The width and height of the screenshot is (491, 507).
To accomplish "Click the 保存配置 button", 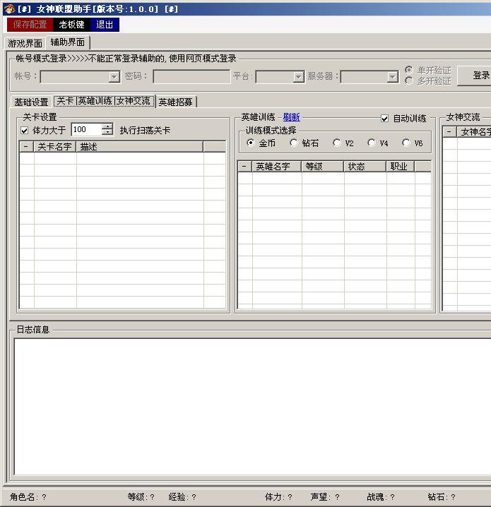I will coord(30,25).
